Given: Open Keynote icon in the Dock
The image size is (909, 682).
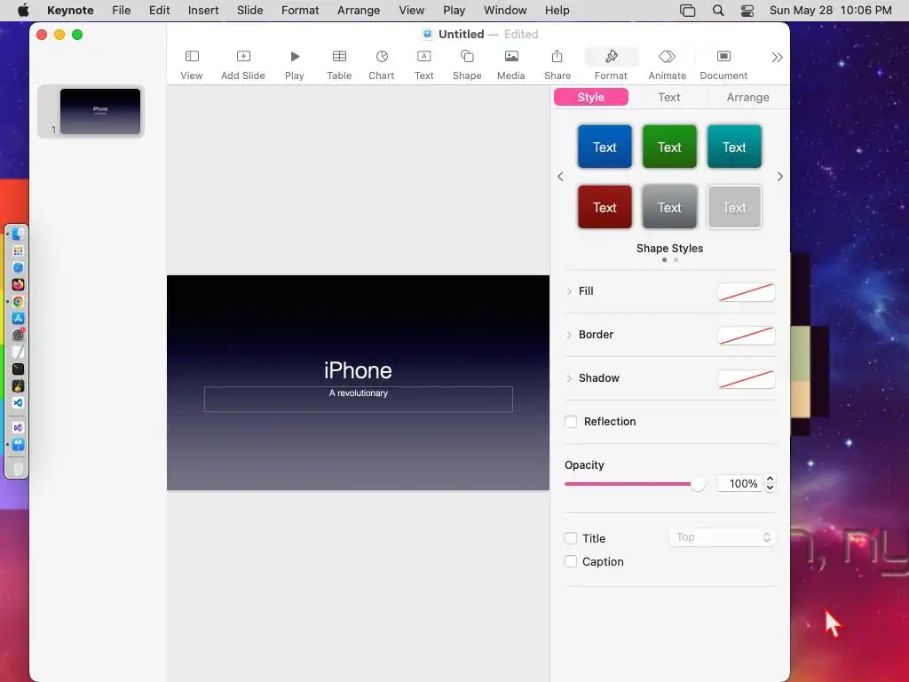Looking at the screenshot, I should [x=18, y=445].
